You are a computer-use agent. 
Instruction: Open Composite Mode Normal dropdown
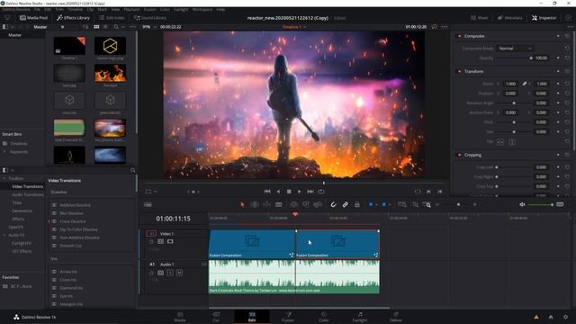[x=514, y=49]
